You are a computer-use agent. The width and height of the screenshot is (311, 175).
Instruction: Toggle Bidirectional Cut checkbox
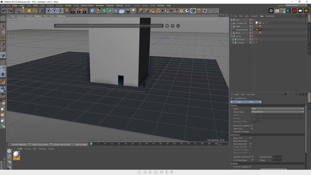point(250,141)
